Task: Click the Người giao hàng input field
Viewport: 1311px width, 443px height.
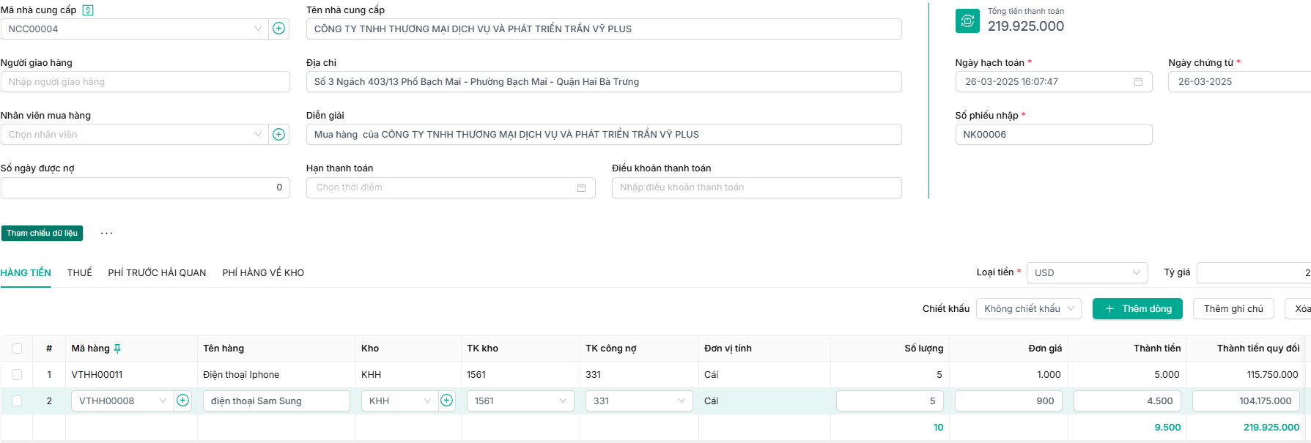Action: tap(145, 82)
